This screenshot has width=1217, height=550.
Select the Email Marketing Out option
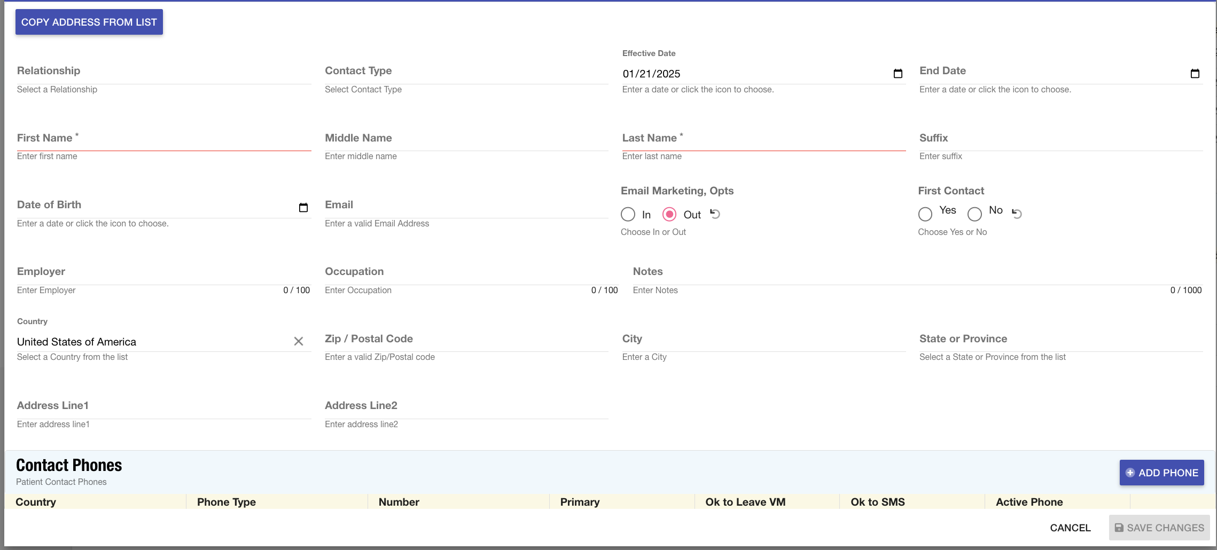(669, 215)
